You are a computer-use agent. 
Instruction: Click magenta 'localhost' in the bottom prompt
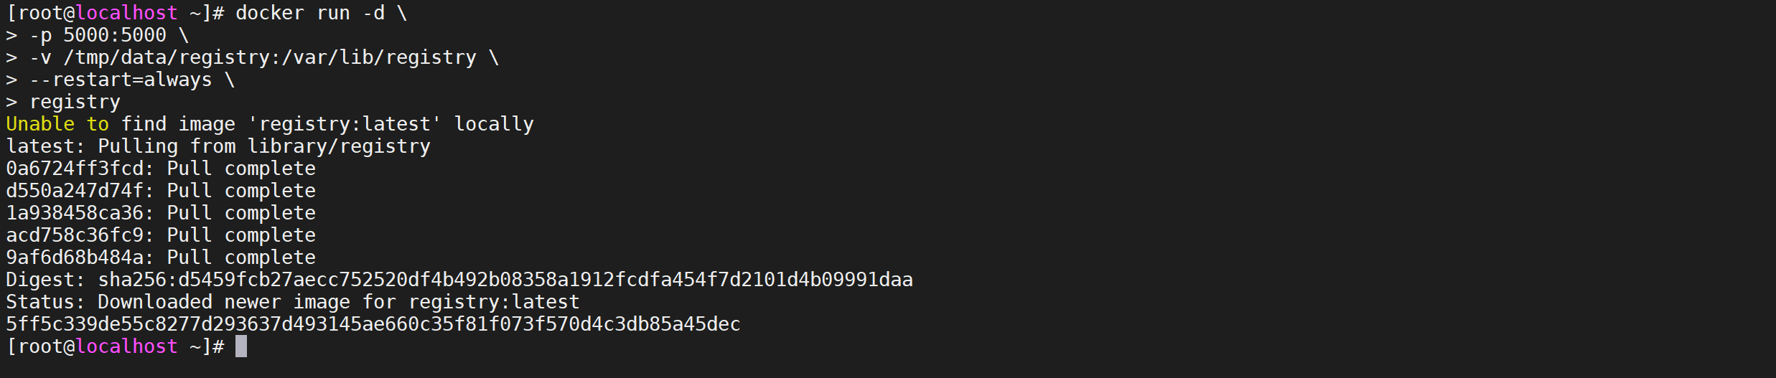126,346
